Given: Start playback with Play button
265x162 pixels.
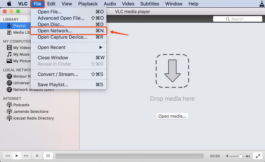Looking at the screenshot, I should 17,156.
